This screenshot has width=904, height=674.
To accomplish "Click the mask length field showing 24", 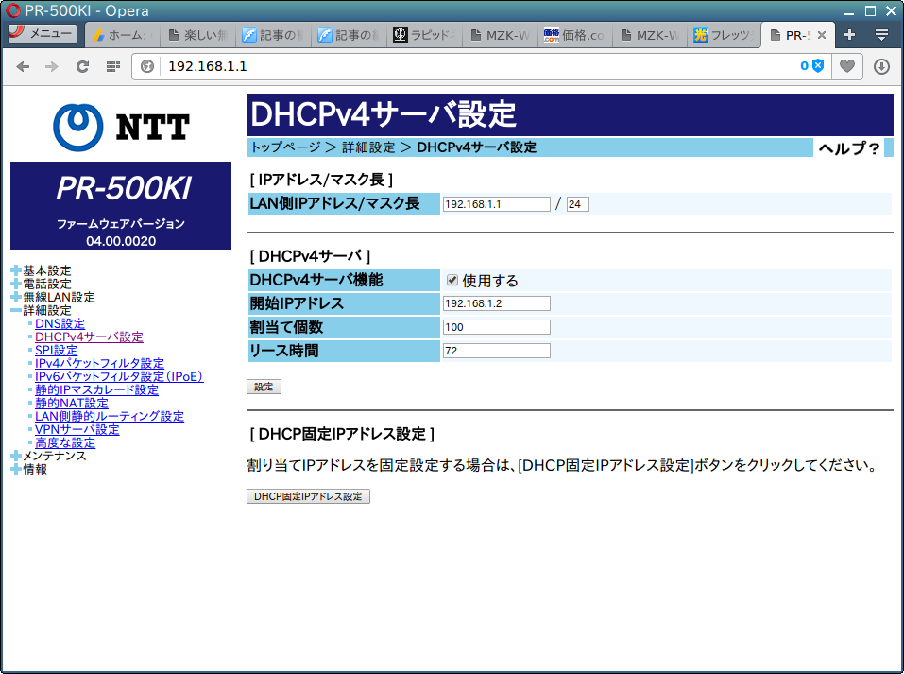I will point(578,204).
